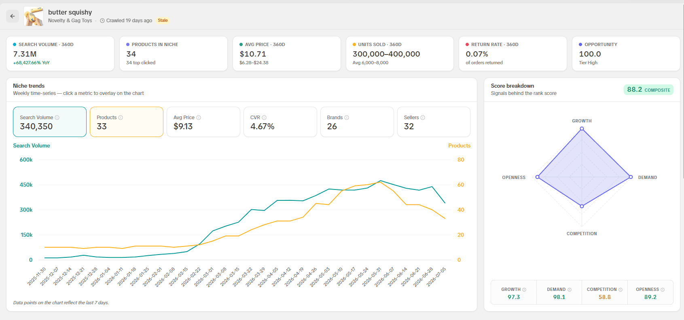Click info icon beside Products metric
Image resolution: width=684 pixels, height=320 pixels.
coord(121,118)
